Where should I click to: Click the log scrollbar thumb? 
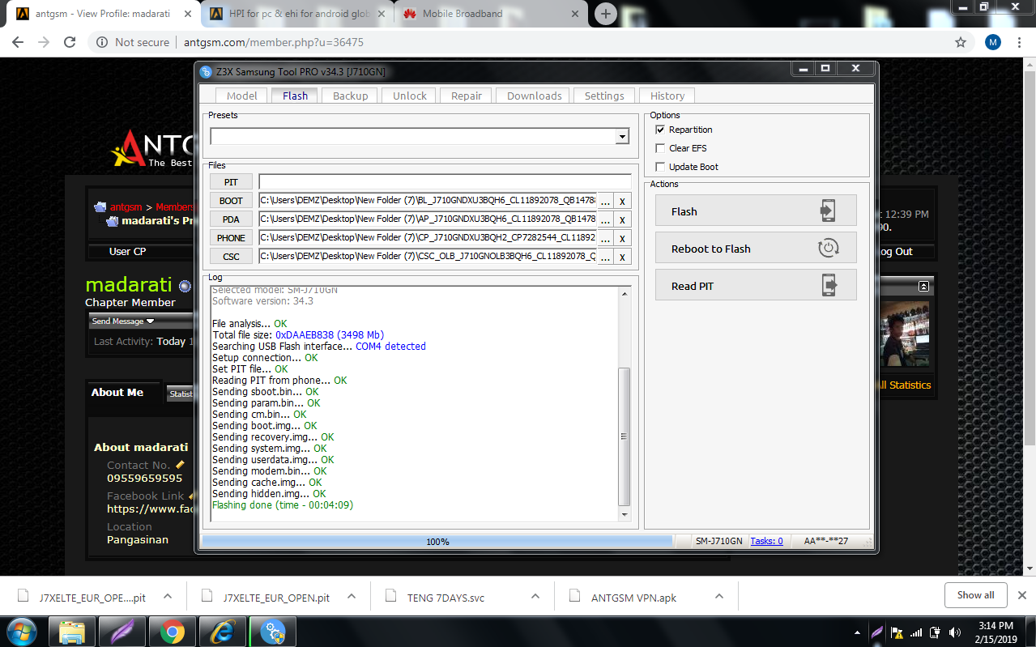click(624, 437)
